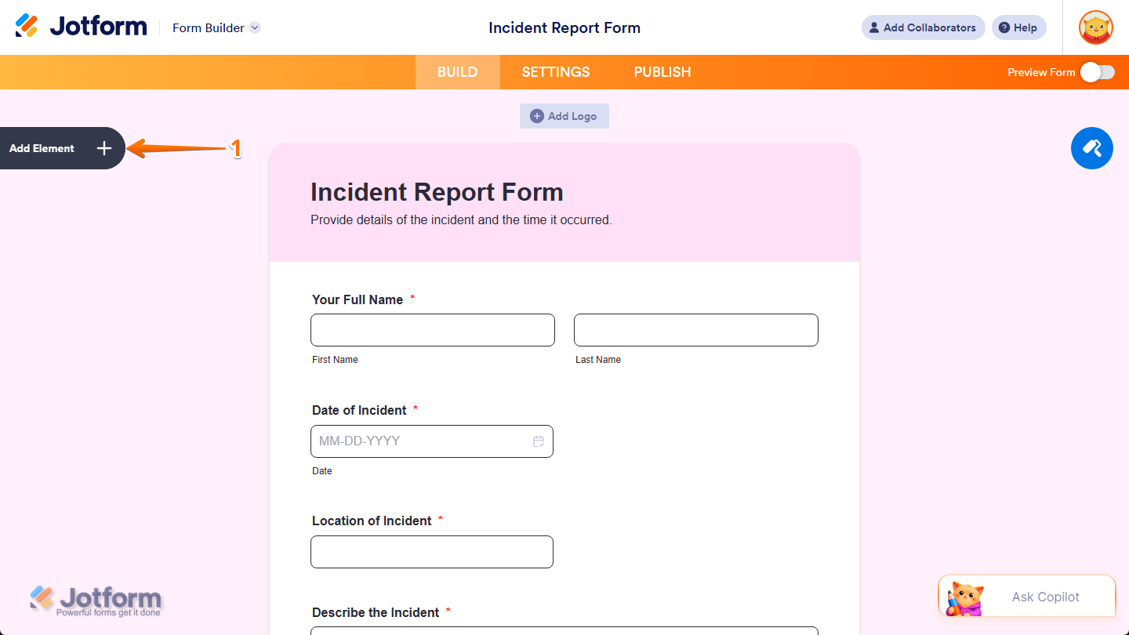1129x635 pixels.
Task: Toggle the Preview Form switch
Action: pyautogui.click(x=1097, y=72)
